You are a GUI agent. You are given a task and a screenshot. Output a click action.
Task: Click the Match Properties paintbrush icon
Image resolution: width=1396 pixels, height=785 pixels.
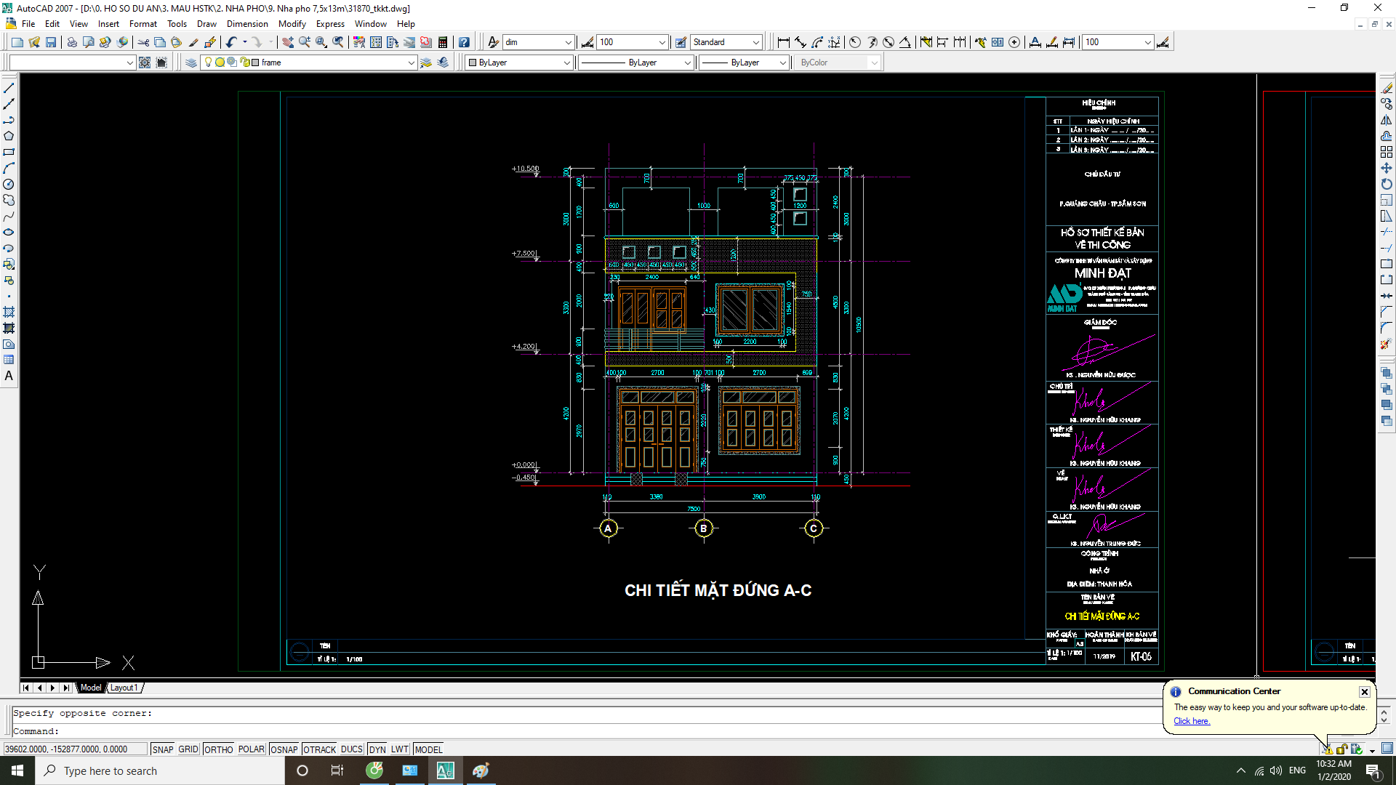pyautogui.click(x=193, y=42)
